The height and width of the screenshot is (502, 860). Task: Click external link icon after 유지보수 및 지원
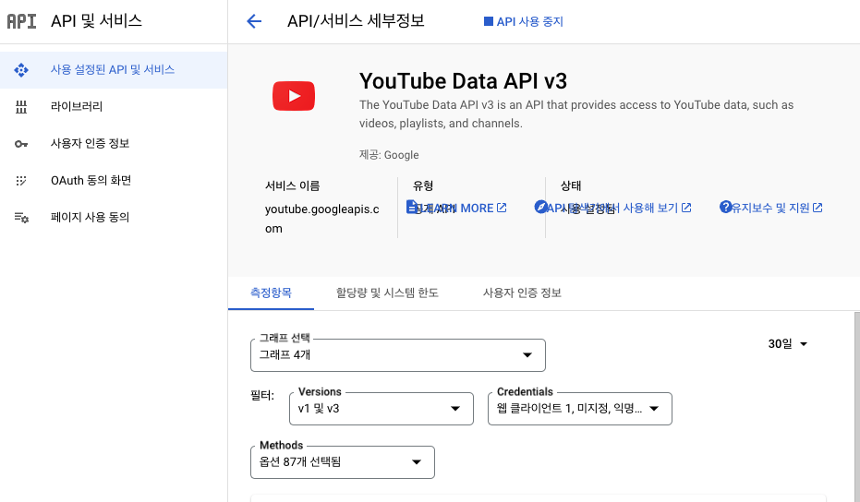coord(818,208)
